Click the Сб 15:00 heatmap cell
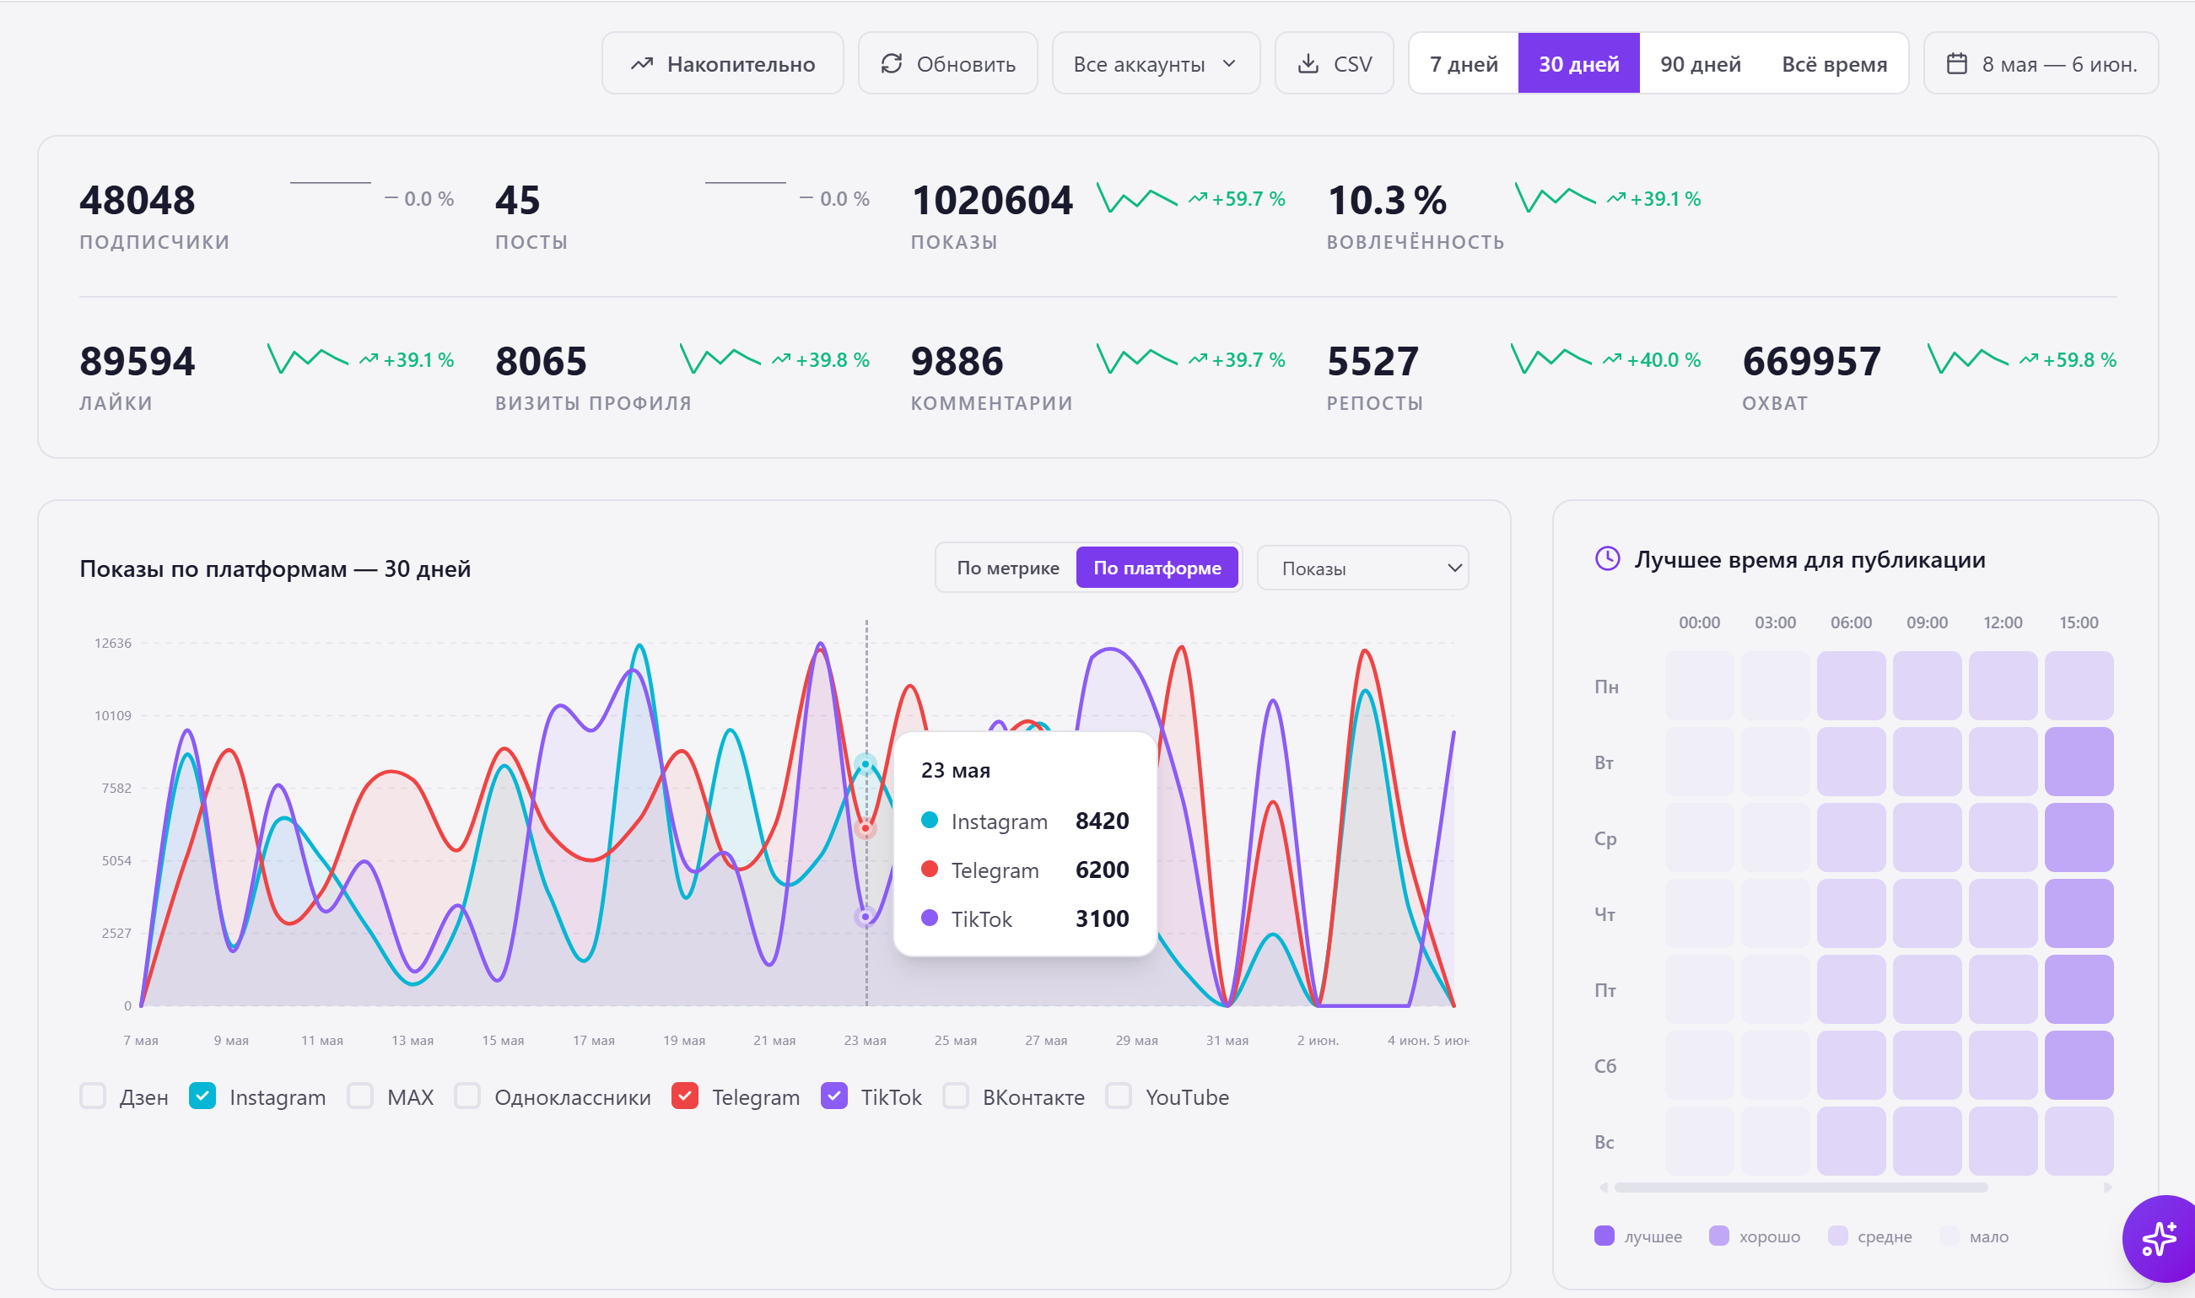 coord(2079,1065)
